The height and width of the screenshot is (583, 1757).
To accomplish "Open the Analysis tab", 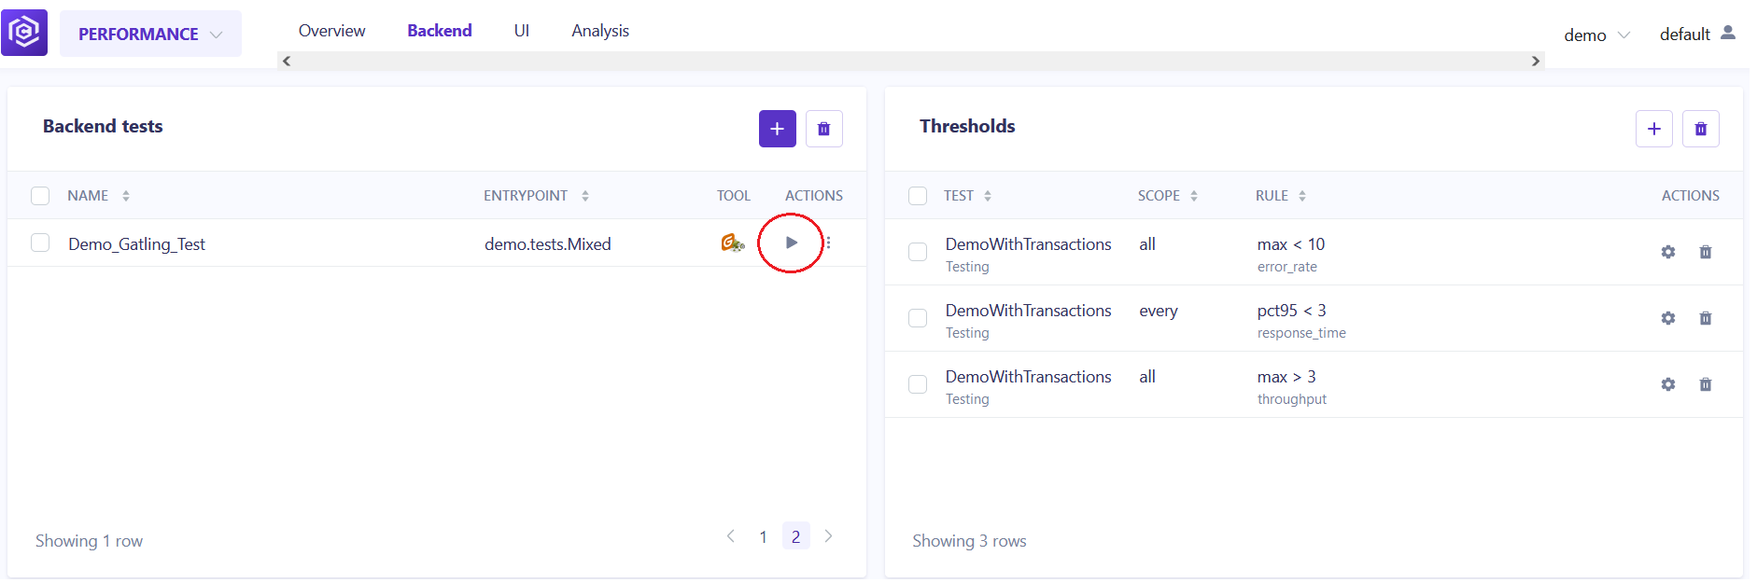I will coord(600,31).
